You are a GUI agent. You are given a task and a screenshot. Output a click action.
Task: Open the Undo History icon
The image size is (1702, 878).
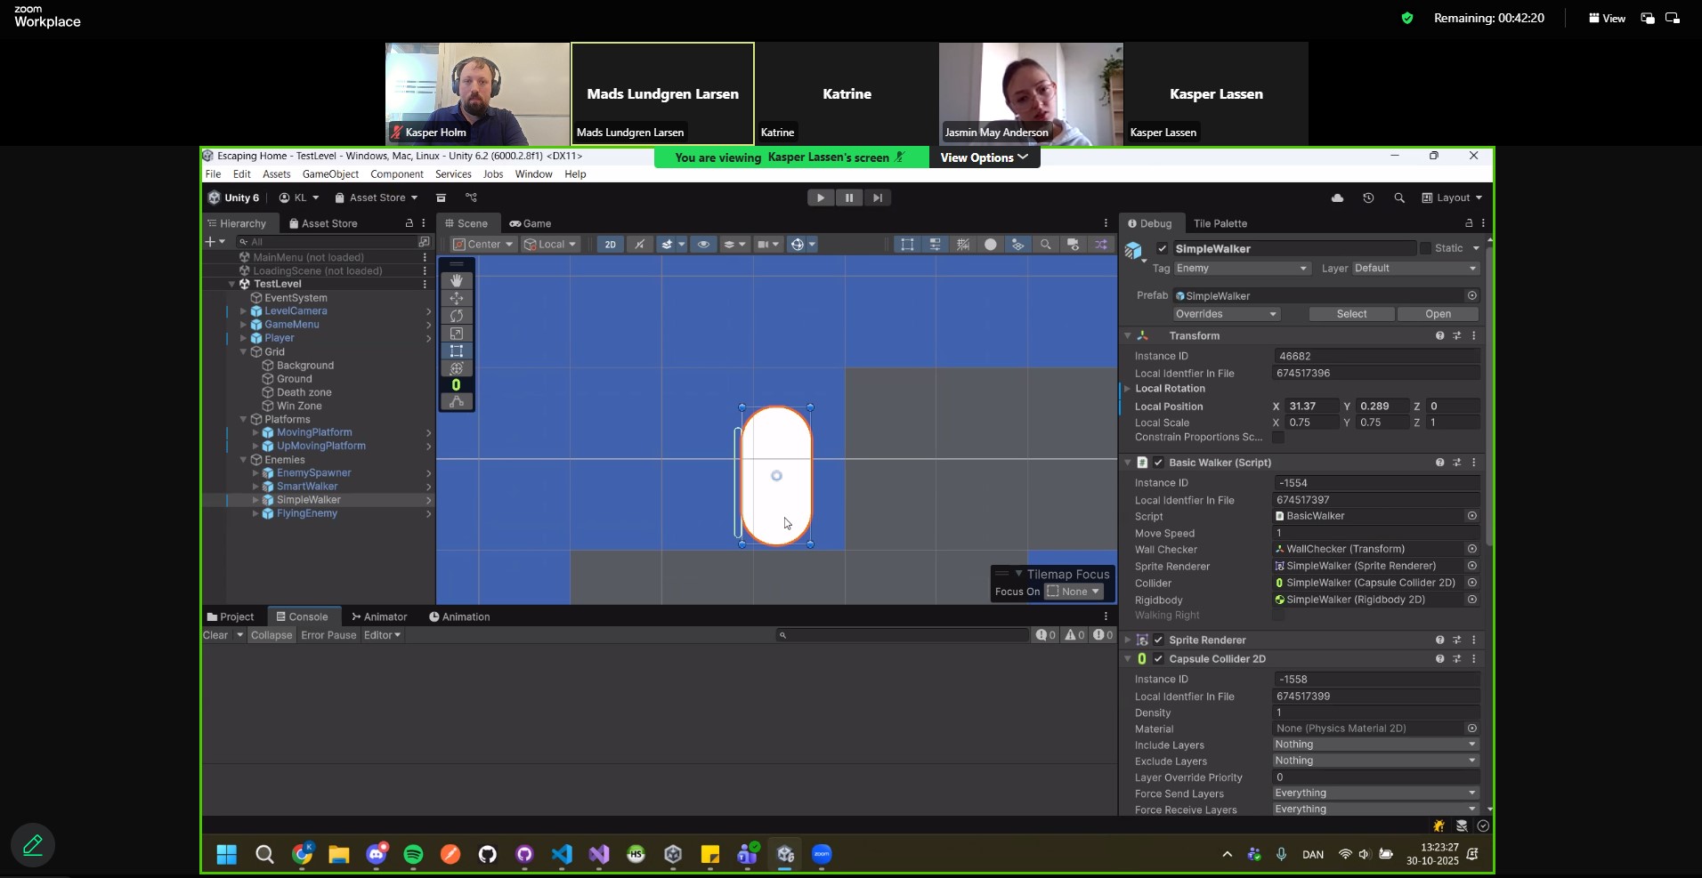point(1368,198)
